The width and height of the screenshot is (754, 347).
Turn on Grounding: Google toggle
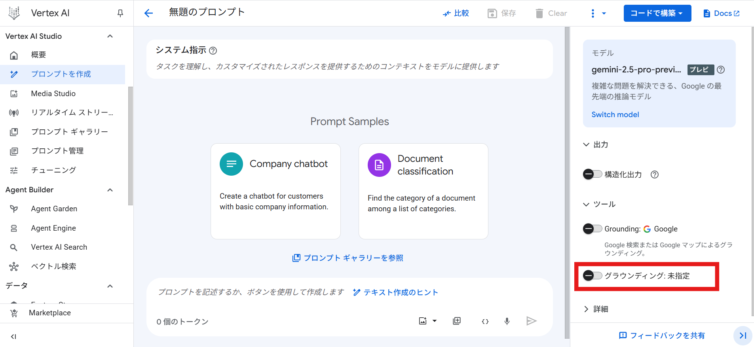tap(593, 229)
